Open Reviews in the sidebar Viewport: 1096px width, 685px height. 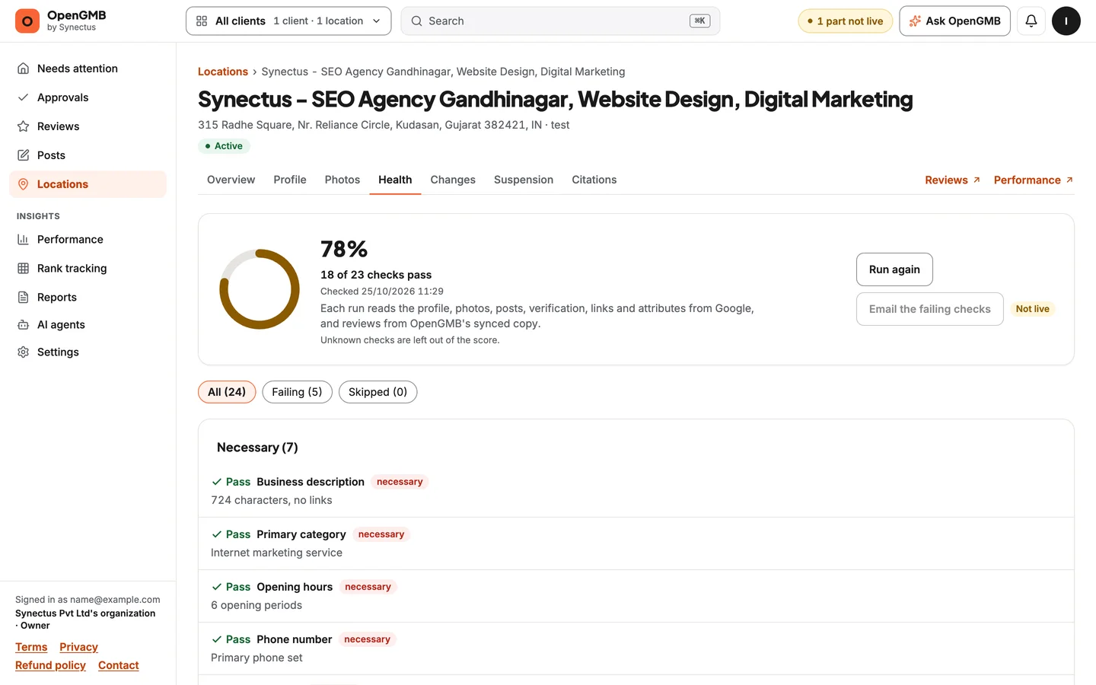tap(88, 126)
